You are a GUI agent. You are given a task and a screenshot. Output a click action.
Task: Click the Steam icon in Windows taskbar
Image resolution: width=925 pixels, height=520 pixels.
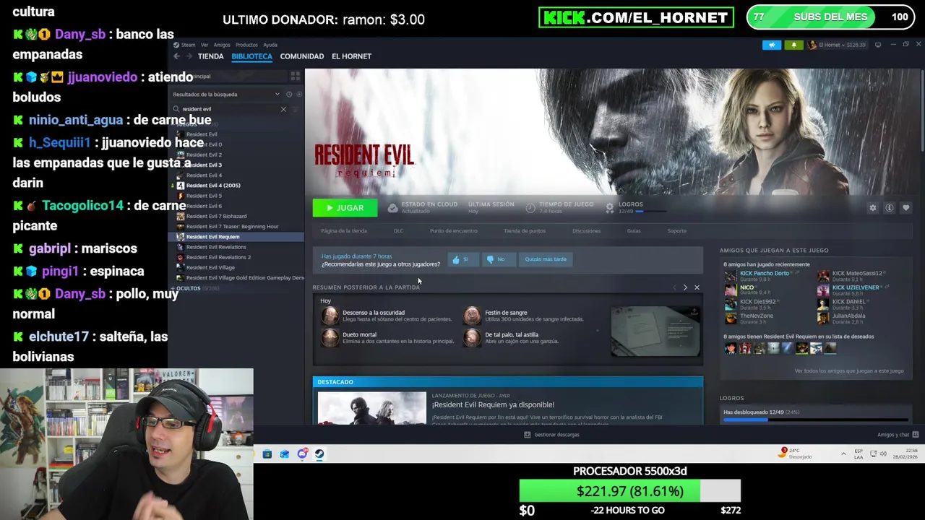pos(319,454)
